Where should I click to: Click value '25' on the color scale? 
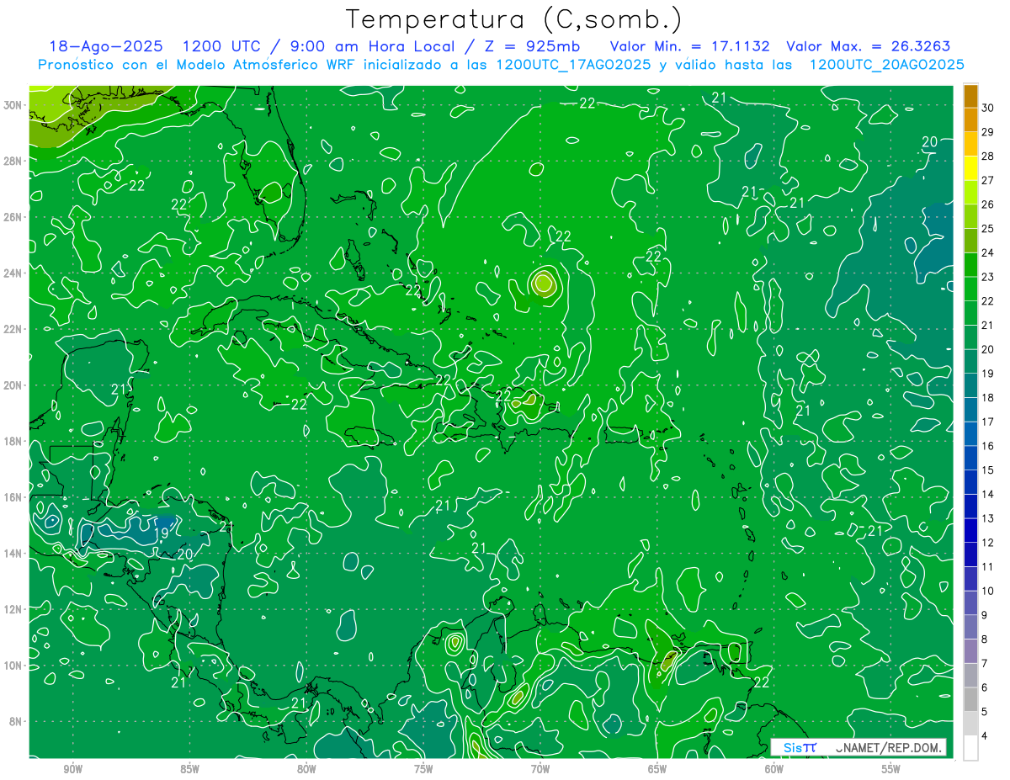point(988,229)
